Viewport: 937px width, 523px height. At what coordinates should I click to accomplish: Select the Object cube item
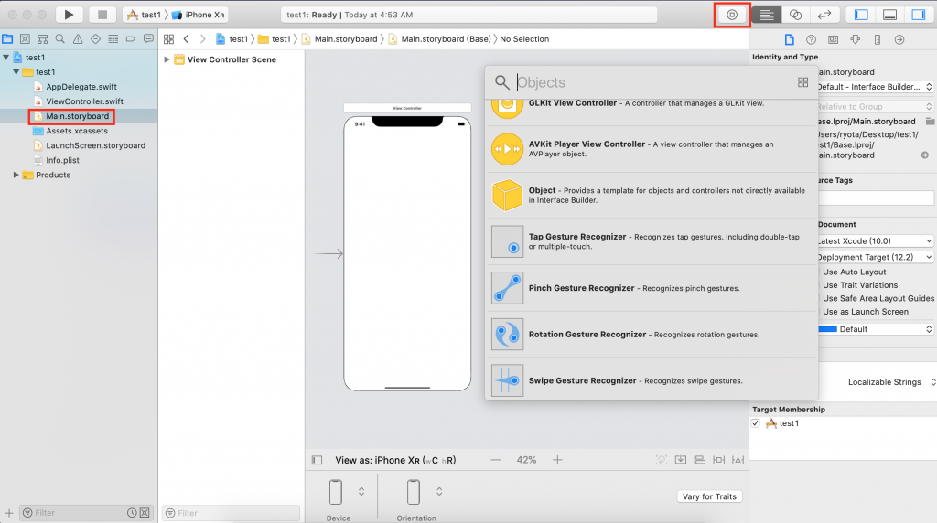point(652,196)
